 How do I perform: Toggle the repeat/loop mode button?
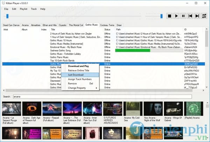coord(204,16)
